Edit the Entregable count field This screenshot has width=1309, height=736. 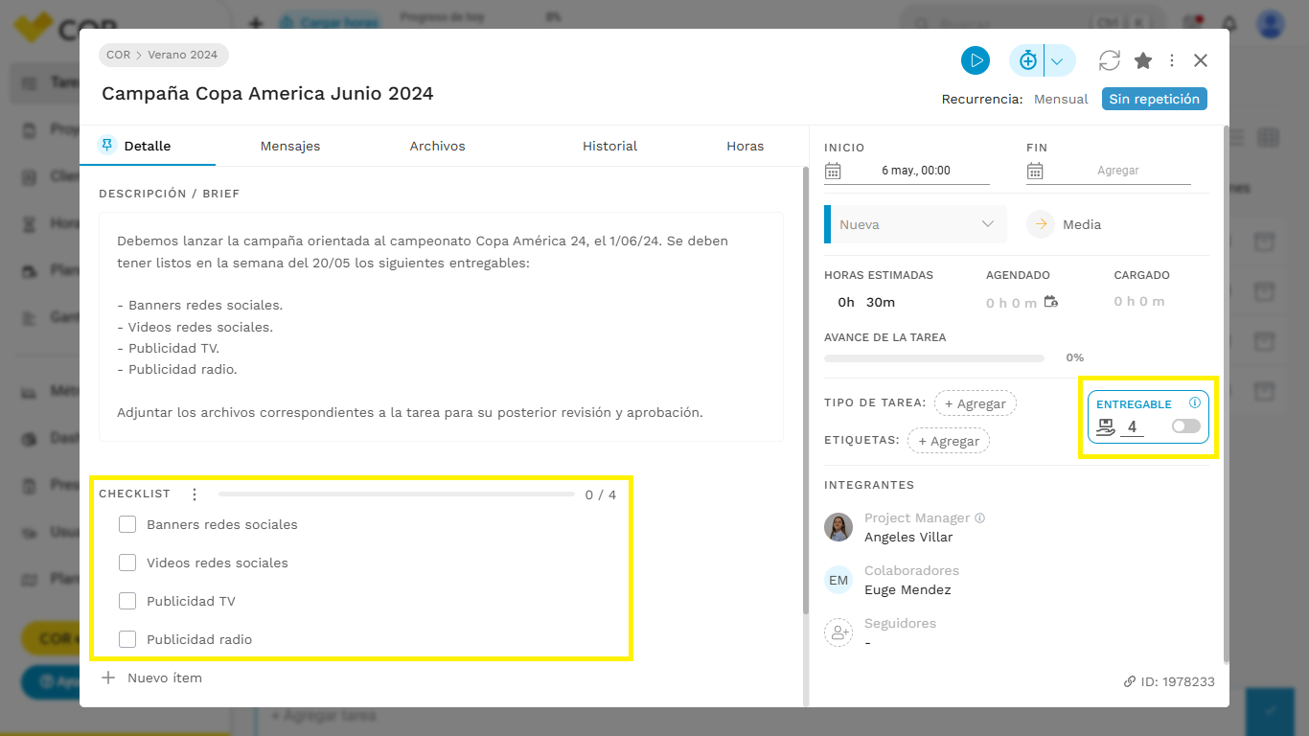coord(1132,427)
